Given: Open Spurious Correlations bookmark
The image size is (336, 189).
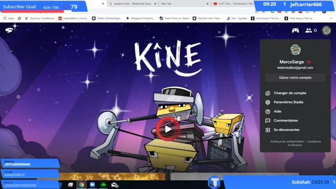Looking at the screenshot, I should pos(40,18).
